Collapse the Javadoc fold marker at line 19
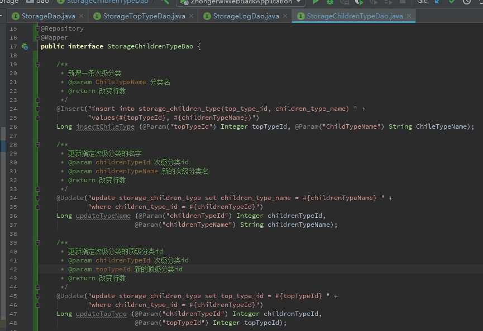The image size is (483, 331). point(37,64)
